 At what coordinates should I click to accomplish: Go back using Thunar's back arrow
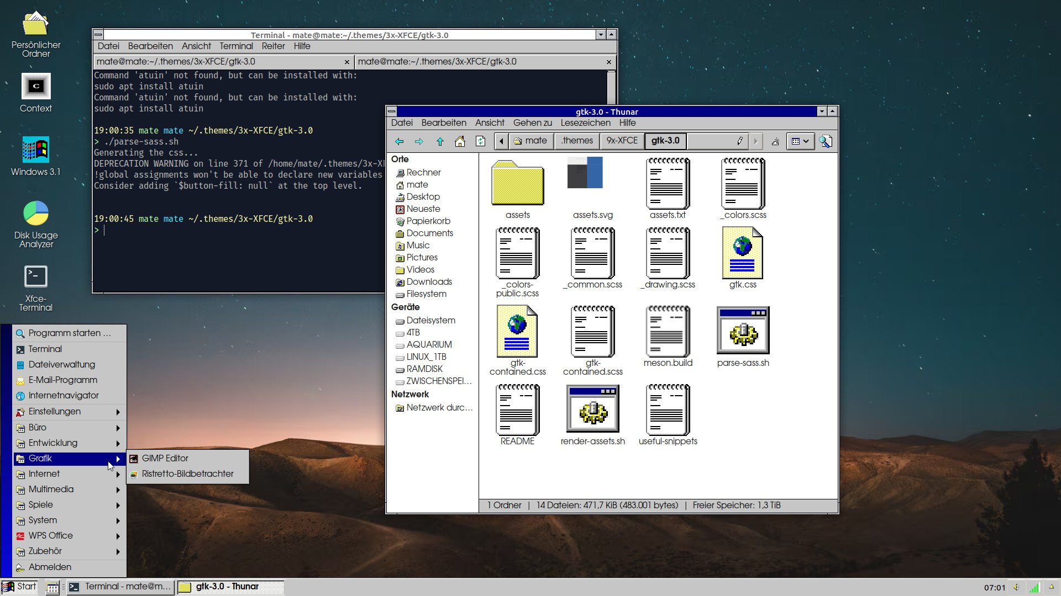point(399,141)
